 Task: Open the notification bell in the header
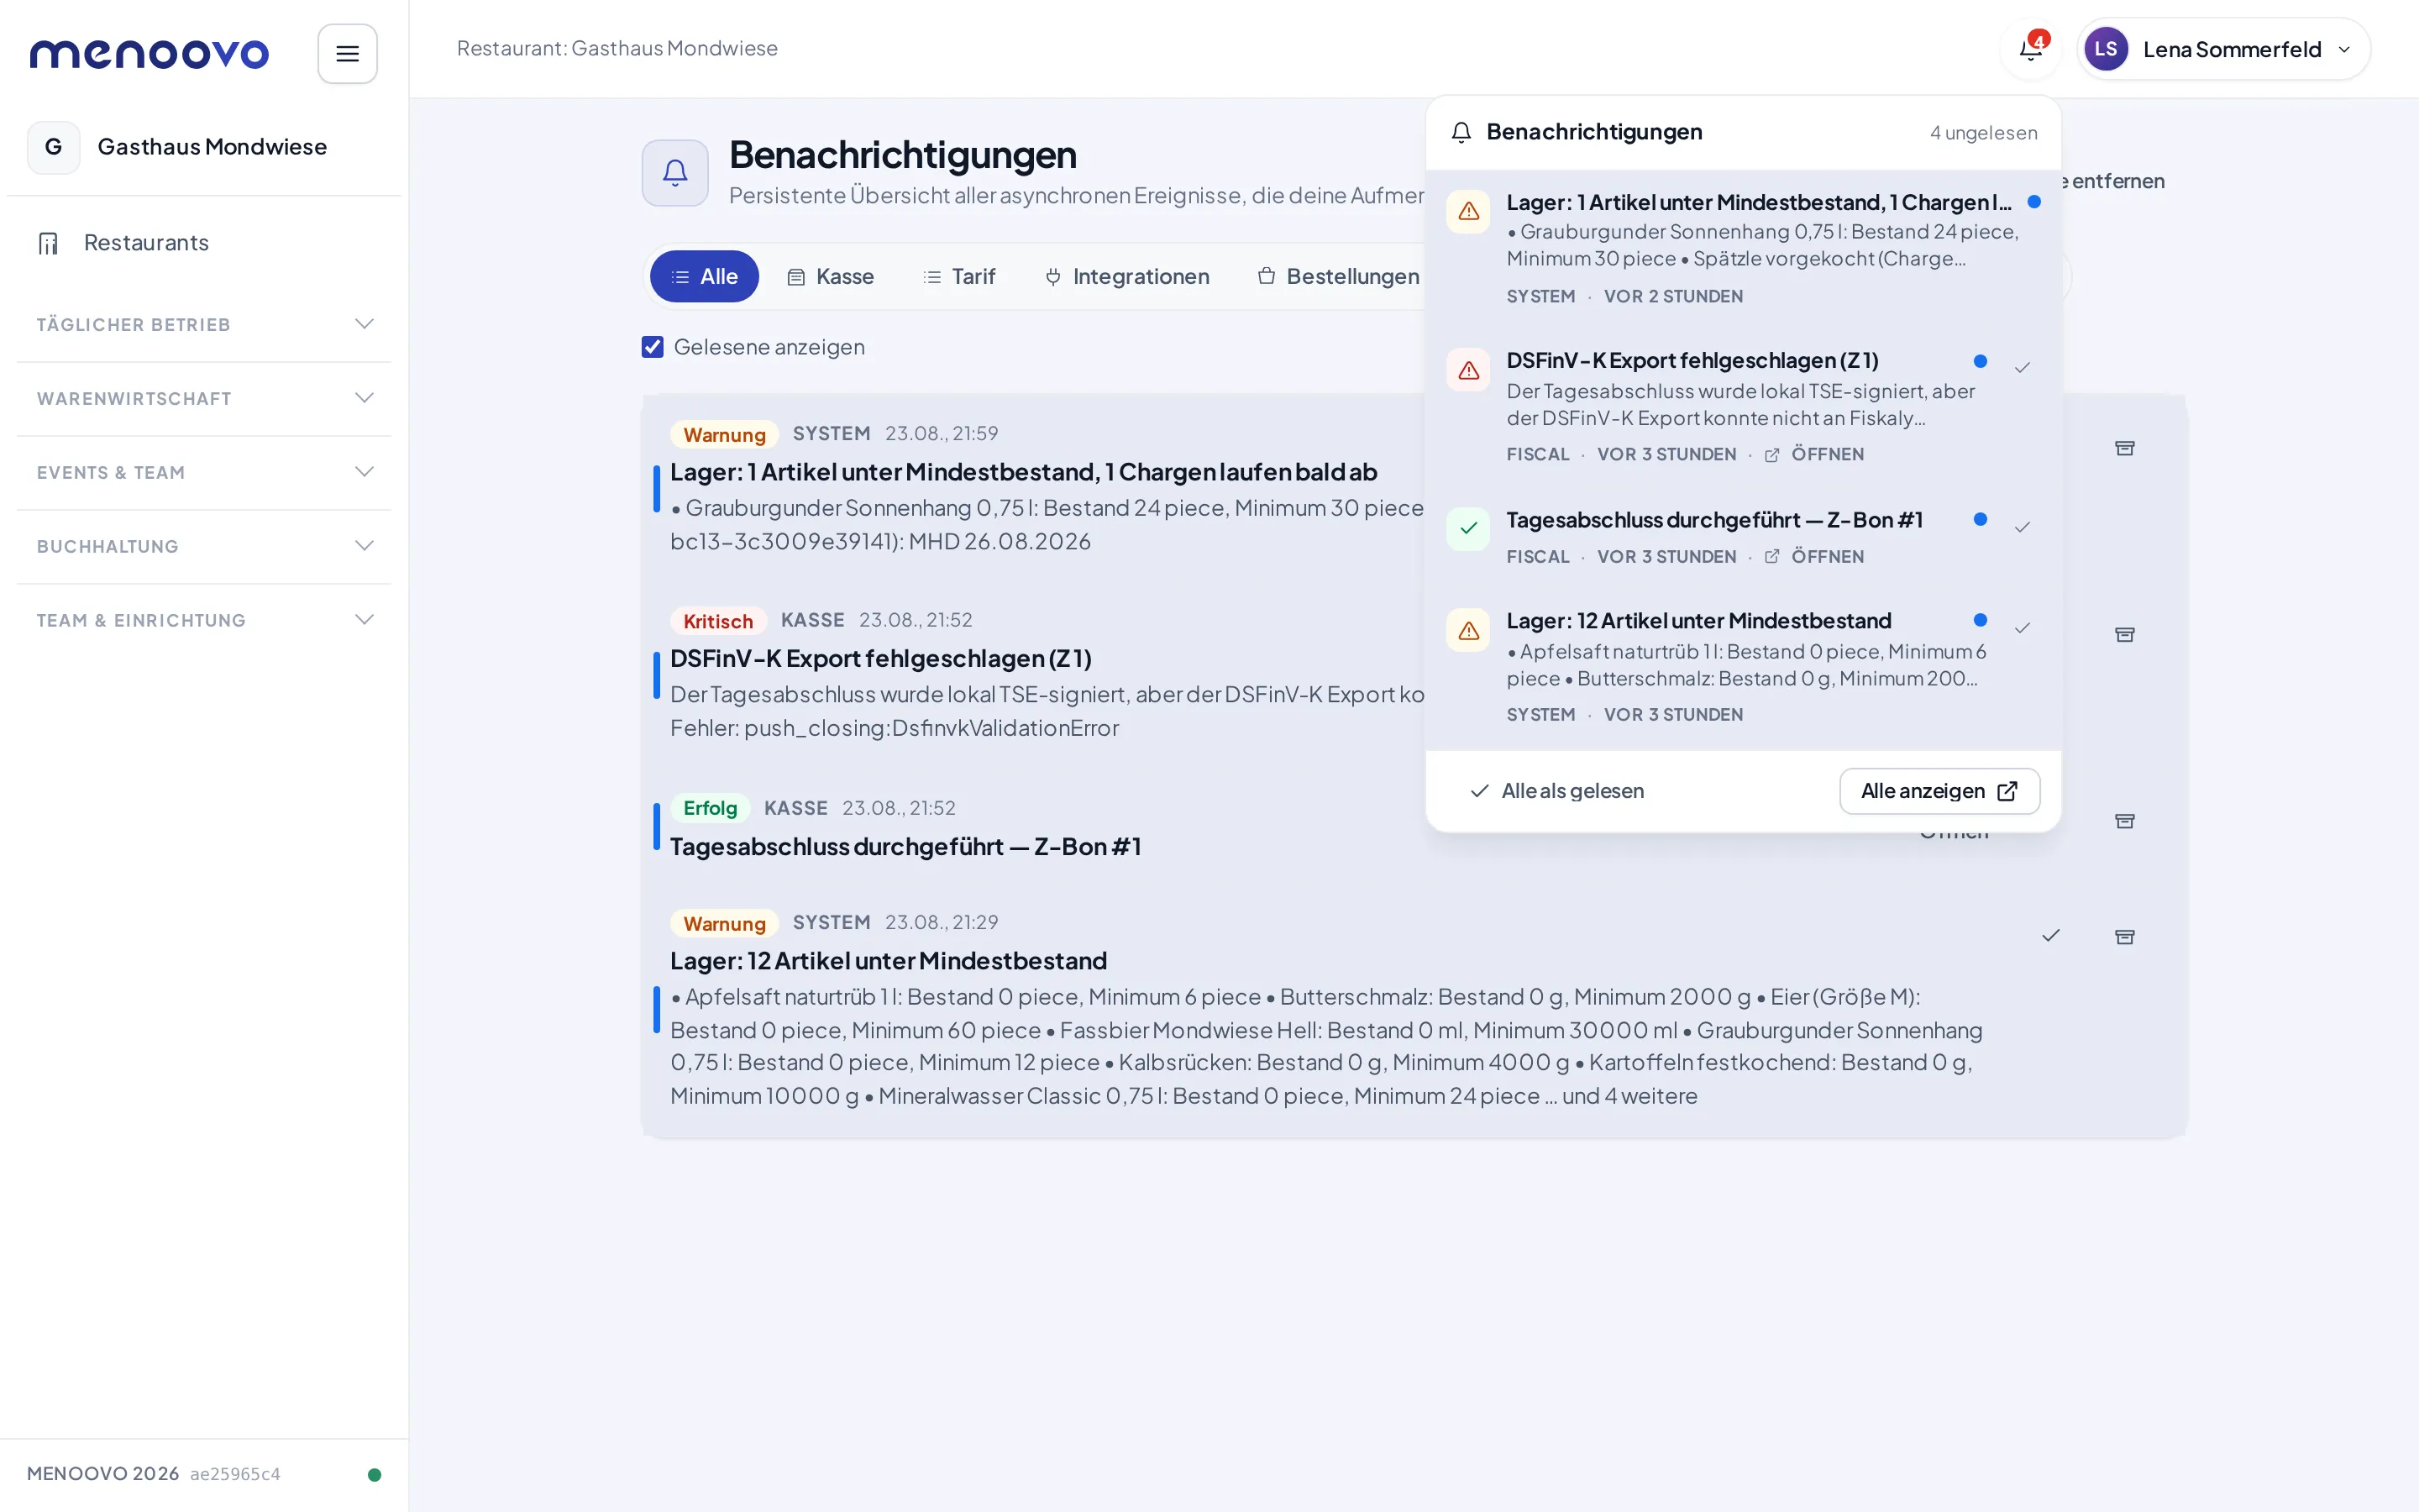[2030, 49]
